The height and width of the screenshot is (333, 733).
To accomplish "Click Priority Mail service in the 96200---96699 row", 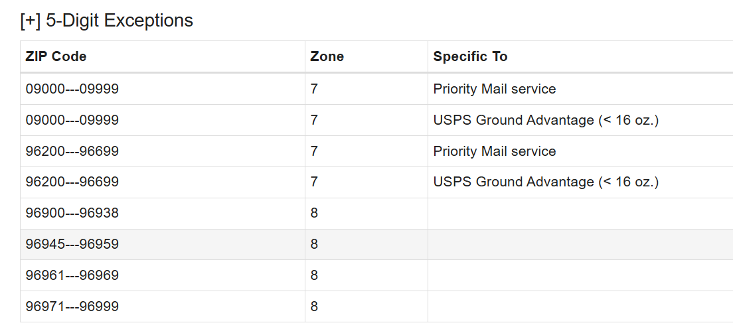I will pyautogui.click(x=495, y=151).
